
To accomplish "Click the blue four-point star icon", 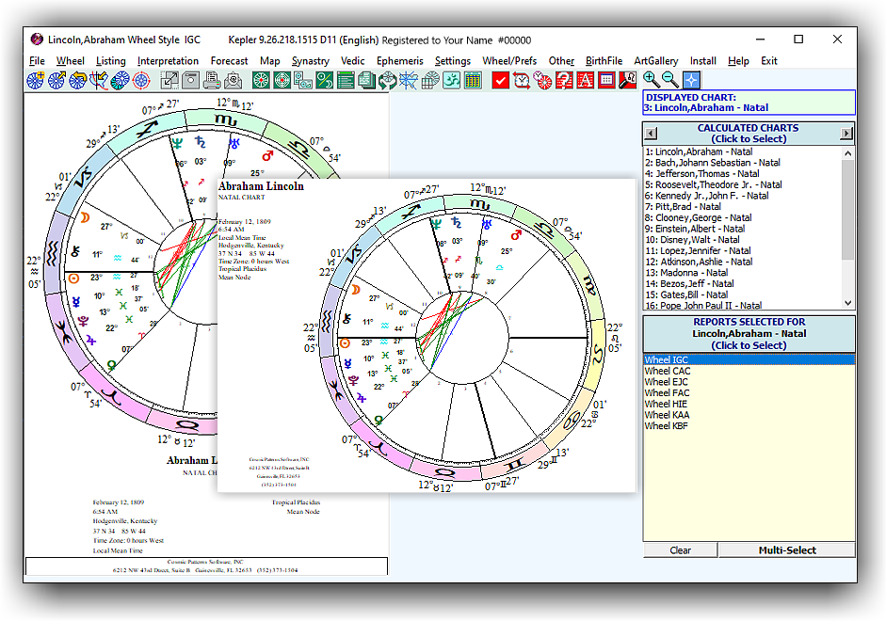I will click(692, 80).
